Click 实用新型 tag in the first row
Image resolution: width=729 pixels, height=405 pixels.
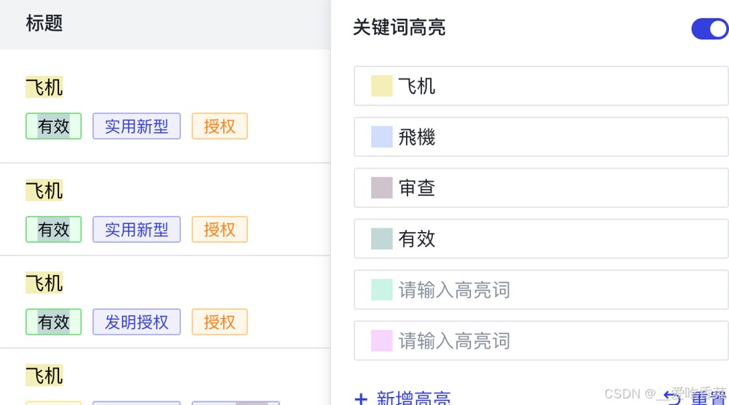[137, 126]
